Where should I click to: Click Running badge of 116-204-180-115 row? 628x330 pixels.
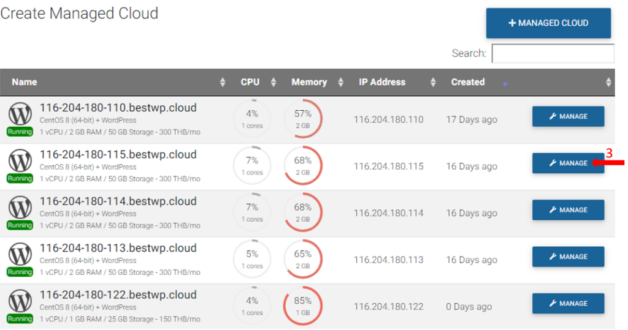point(20,178)
